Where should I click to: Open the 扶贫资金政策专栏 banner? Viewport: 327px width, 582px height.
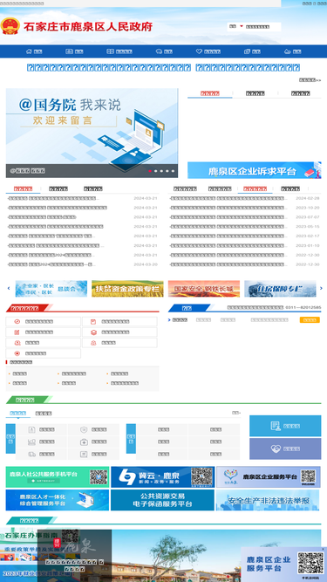coord(127,289)
